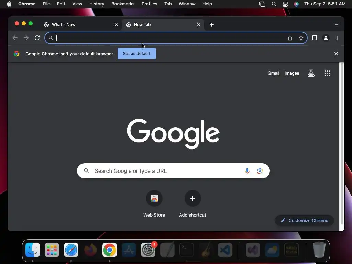Screen dimensions: 352x264
Task: Click the share icon in address bar
Action: click(x=290, y=38)
